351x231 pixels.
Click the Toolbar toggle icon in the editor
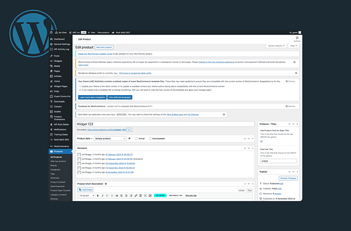coord(150,195)
